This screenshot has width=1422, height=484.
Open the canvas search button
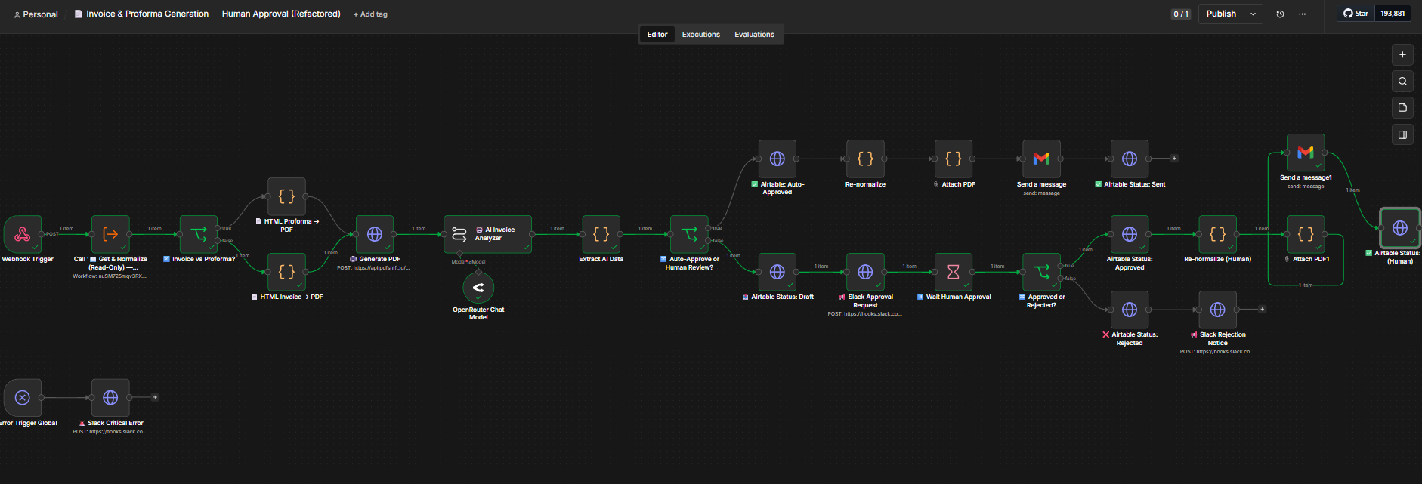(1402, 82)
